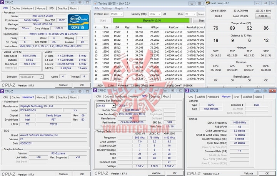277x176 pixels.
Task: Click the Start button in LinX
Action: pyautogui.click(x=103, y=20)
